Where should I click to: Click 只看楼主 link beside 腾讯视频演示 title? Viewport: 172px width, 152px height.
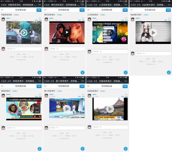point(59,15)
